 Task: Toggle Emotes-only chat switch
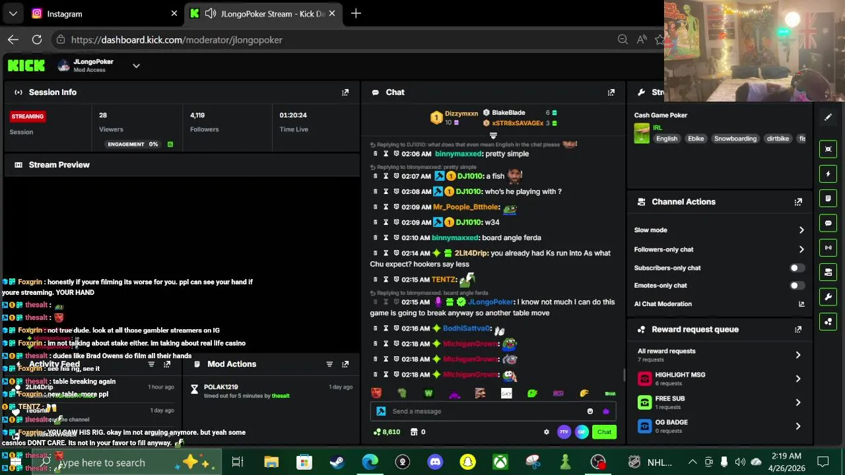point(797,286)
